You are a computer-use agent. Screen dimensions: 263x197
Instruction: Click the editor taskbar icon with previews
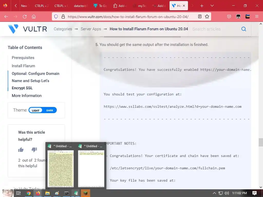tap(76, 193)
